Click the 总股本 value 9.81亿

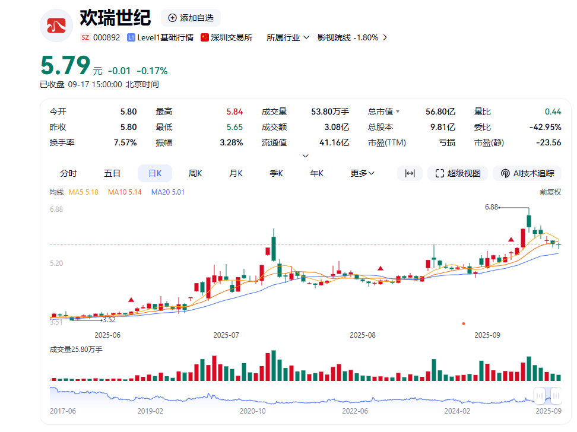[443, 127]
